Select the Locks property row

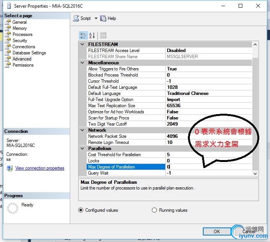point(169,161)
